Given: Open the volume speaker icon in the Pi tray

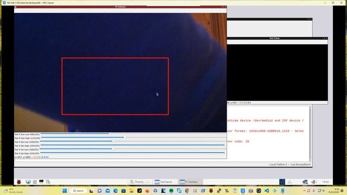Looking at the screenshot, I should point(313,182).
